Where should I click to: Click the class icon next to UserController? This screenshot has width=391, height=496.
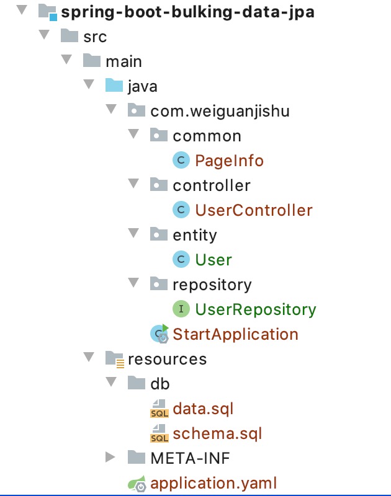[181, 210]
